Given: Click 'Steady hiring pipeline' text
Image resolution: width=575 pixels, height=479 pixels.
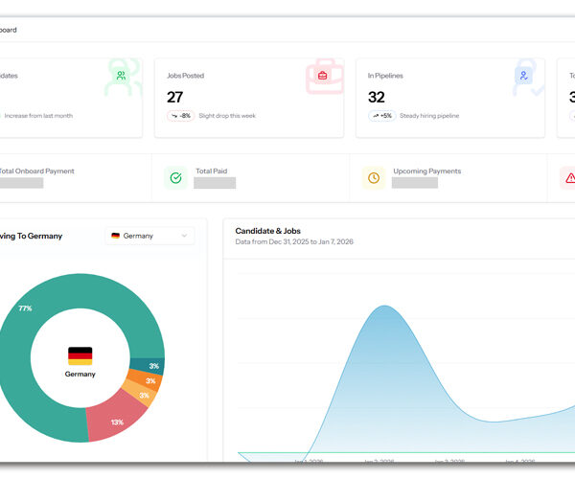Looking at the screenshot, I should click(x=429, y=116).
